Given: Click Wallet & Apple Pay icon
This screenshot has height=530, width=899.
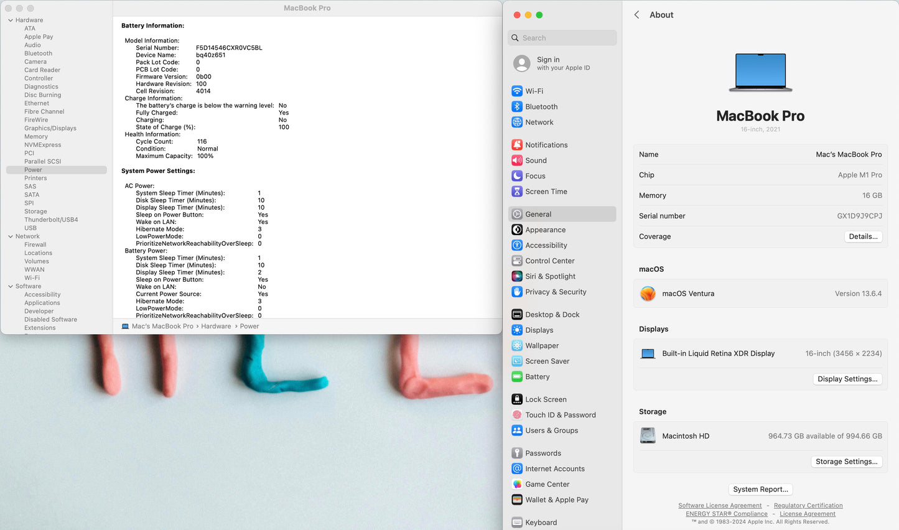Looking at the screenshot, I should pyautogui.click(x=517, y=500).
